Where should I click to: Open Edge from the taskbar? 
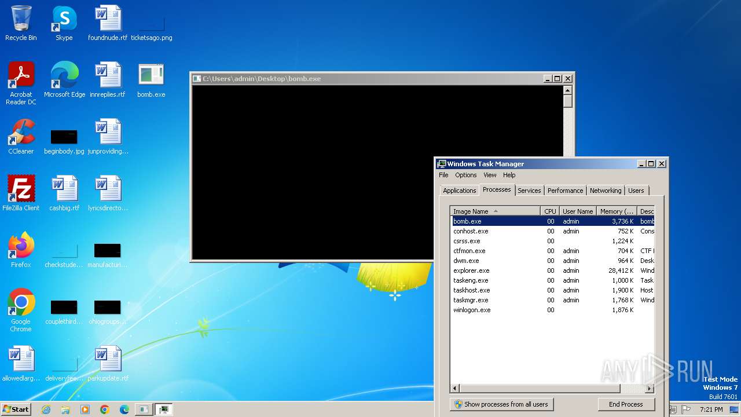(x=124, y=409)
